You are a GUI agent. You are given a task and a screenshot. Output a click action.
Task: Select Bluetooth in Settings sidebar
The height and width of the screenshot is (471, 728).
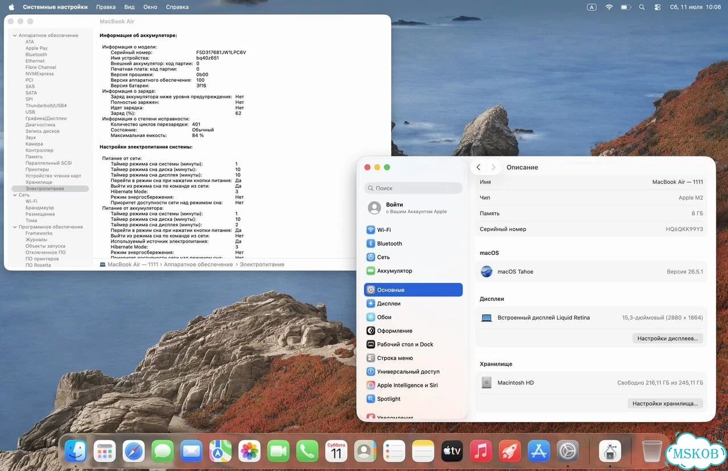pyautogui.click(x=413, y=243)
